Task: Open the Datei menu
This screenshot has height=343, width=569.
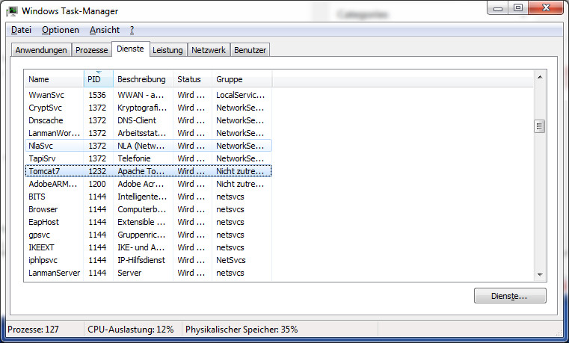Action: click(21, 30)
